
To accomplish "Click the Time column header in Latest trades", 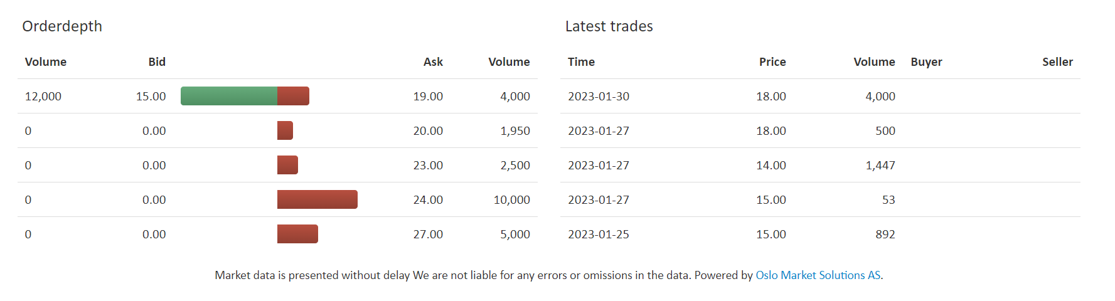I will (581, 62).
